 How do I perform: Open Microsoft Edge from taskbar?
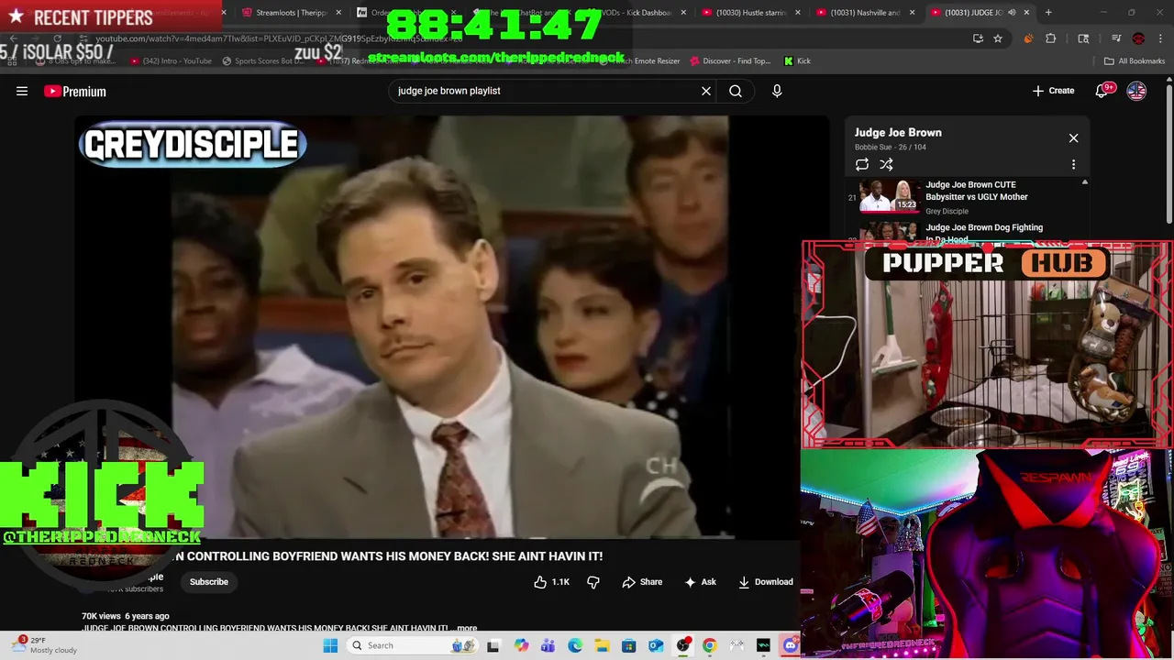click(x=575, y=645)
